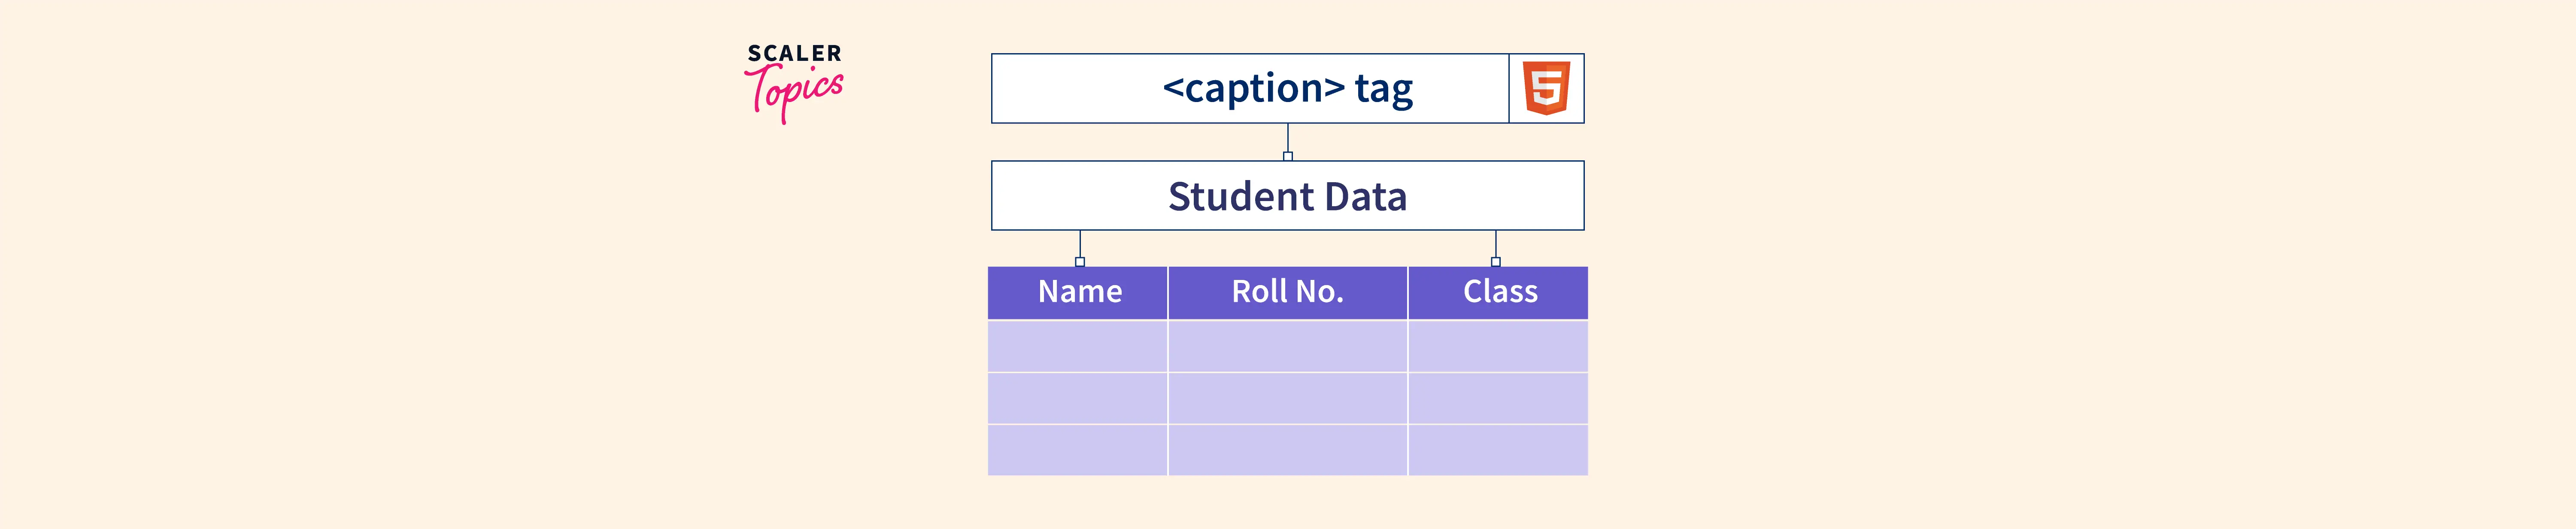Click connector square above the Class column
The width and height of the screenshot is (2576, 529).
click(x=1496, y=262)
